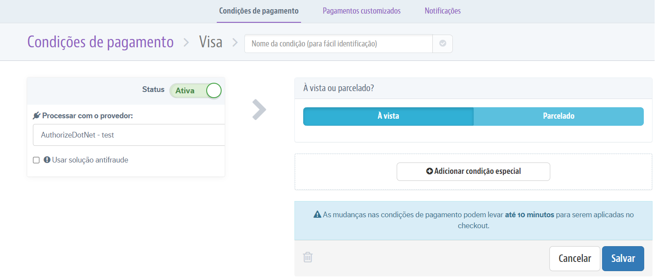Screen dimensions: 656x279
Task: Choose the Parcelado payment option
Action: (558, 117)
